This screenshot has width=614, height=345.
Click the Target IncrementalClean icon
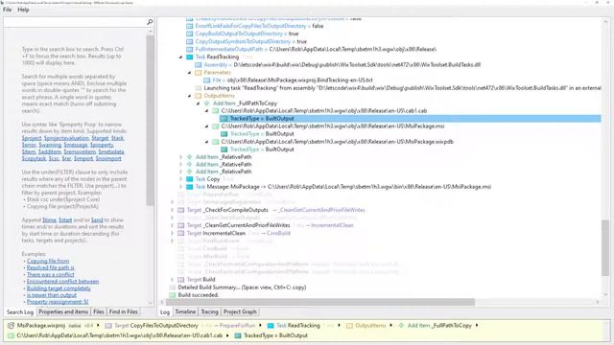click(x=181, y=233)
